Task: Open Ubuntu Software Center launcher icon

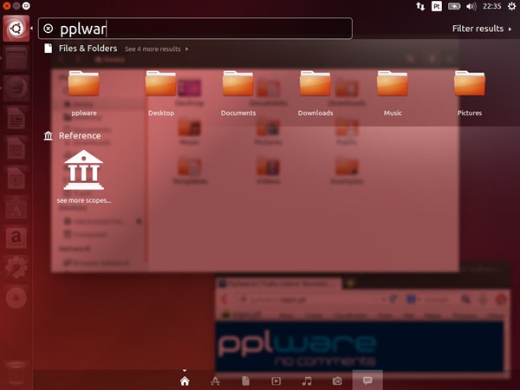Action: (16, 208)
